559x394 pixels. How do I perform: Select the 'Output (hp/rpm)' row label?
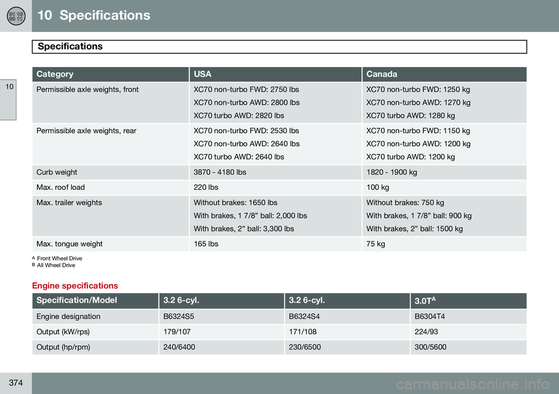pos(63,347)
